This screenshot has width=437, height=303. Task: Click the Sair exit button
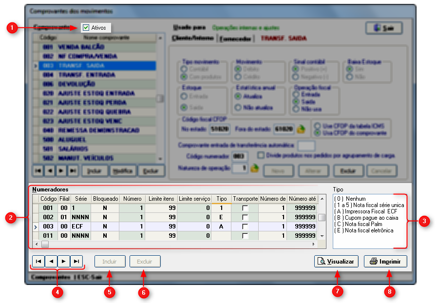384,28
